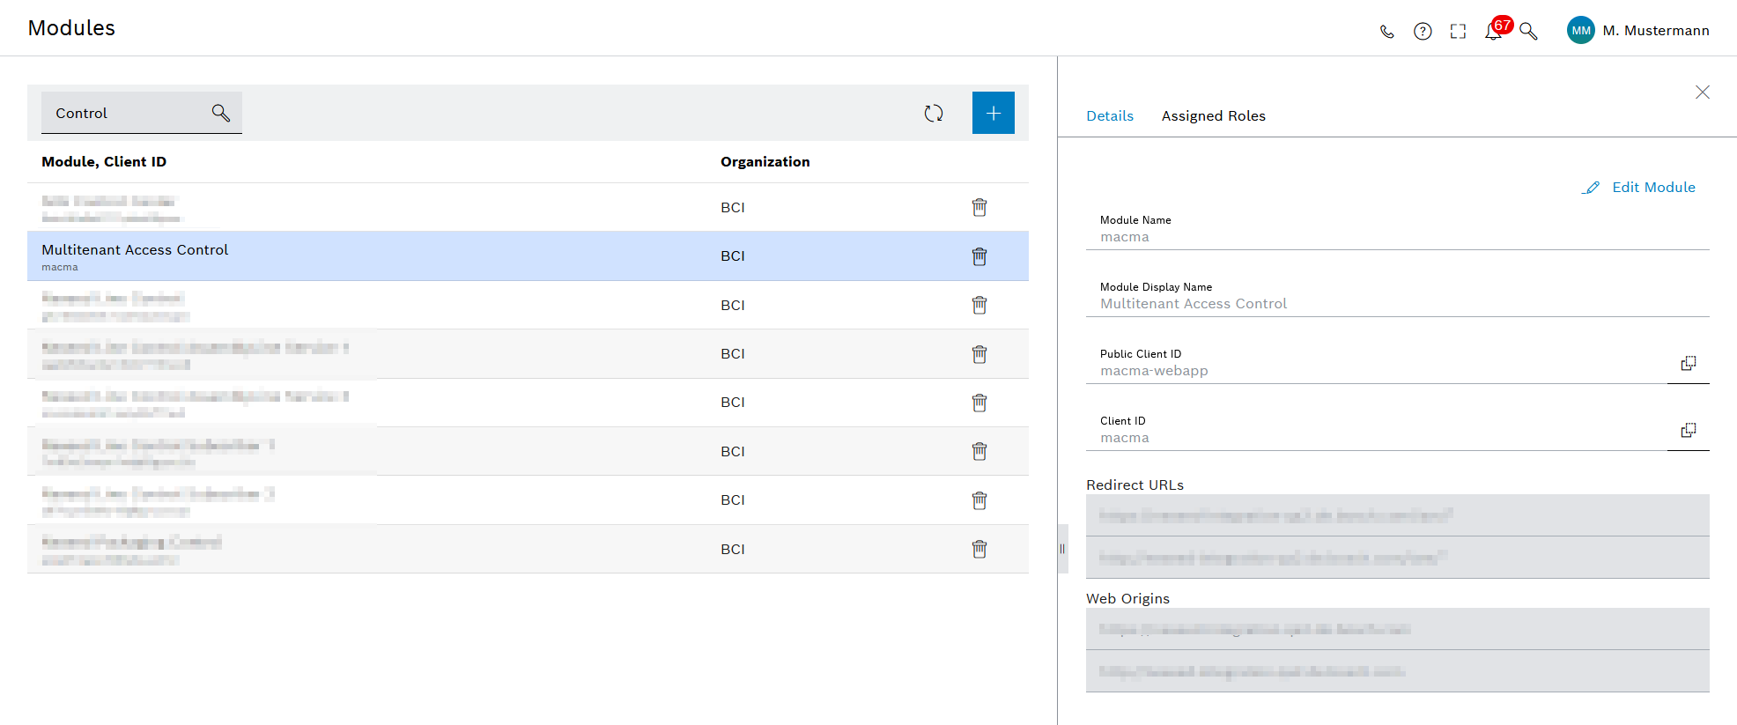Select the Details tab
The height and width of the screenshot is (725, 1737).
pyautogui.click(x=1109, y=116)
